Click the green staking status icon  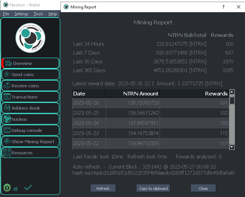(7, 188)
